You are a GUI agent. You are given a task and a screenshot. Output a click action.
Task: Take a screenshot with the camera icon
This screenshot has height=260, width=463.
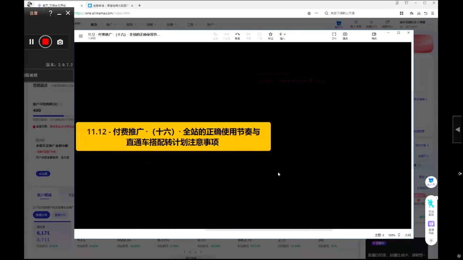(x=60, y=42)
